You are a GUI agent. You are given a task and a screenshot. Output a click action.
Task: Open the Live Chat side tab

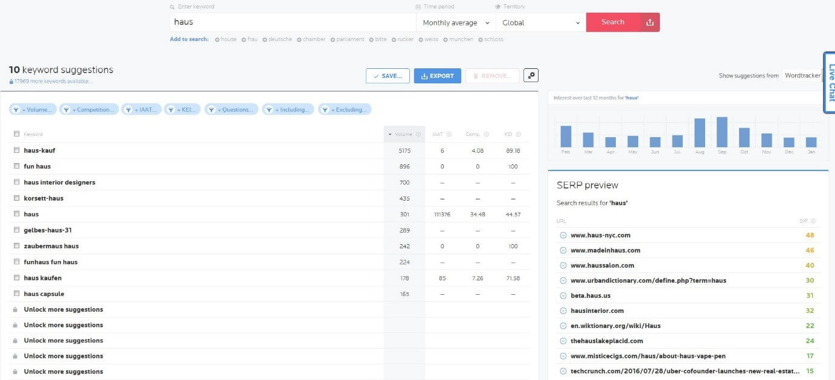pyautogui.click(x=830, y=83)
